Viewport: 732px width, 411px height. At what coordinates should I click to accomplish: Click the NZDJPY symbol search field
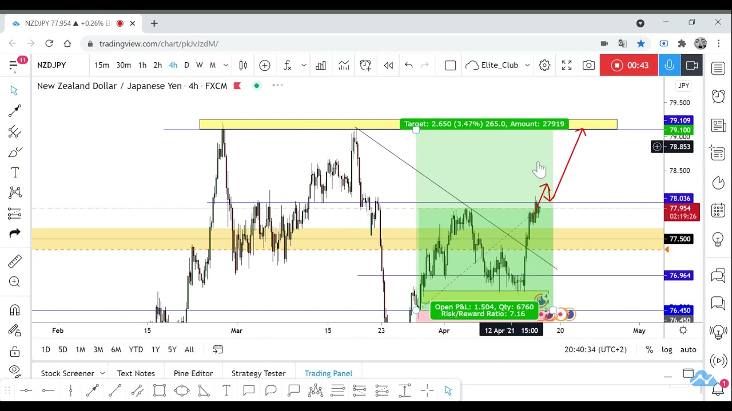51,65
